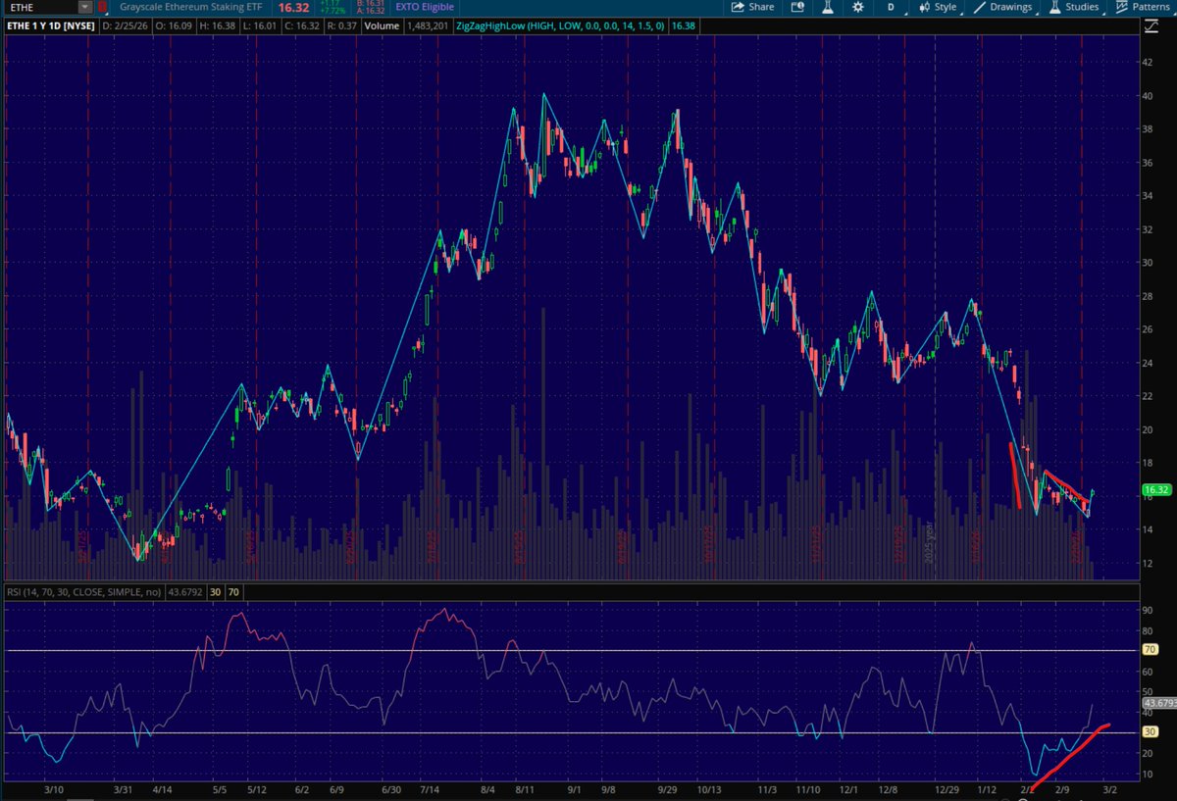Open the Style menu
The width and height of the screenshot is (1177, 801).
coord(939,7)
